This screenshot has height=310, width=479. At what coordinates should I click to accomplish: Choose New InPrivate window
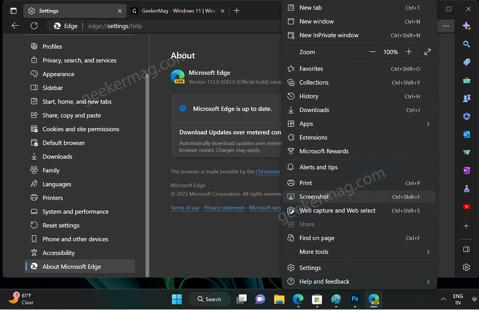tap(359, 35)
